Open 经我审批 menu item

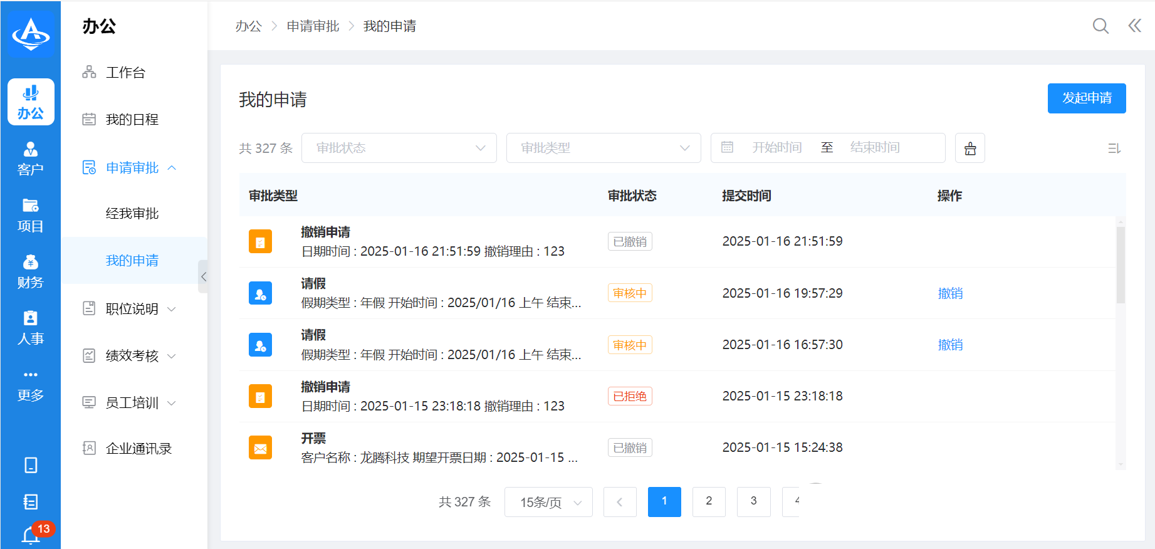[132, 214]
